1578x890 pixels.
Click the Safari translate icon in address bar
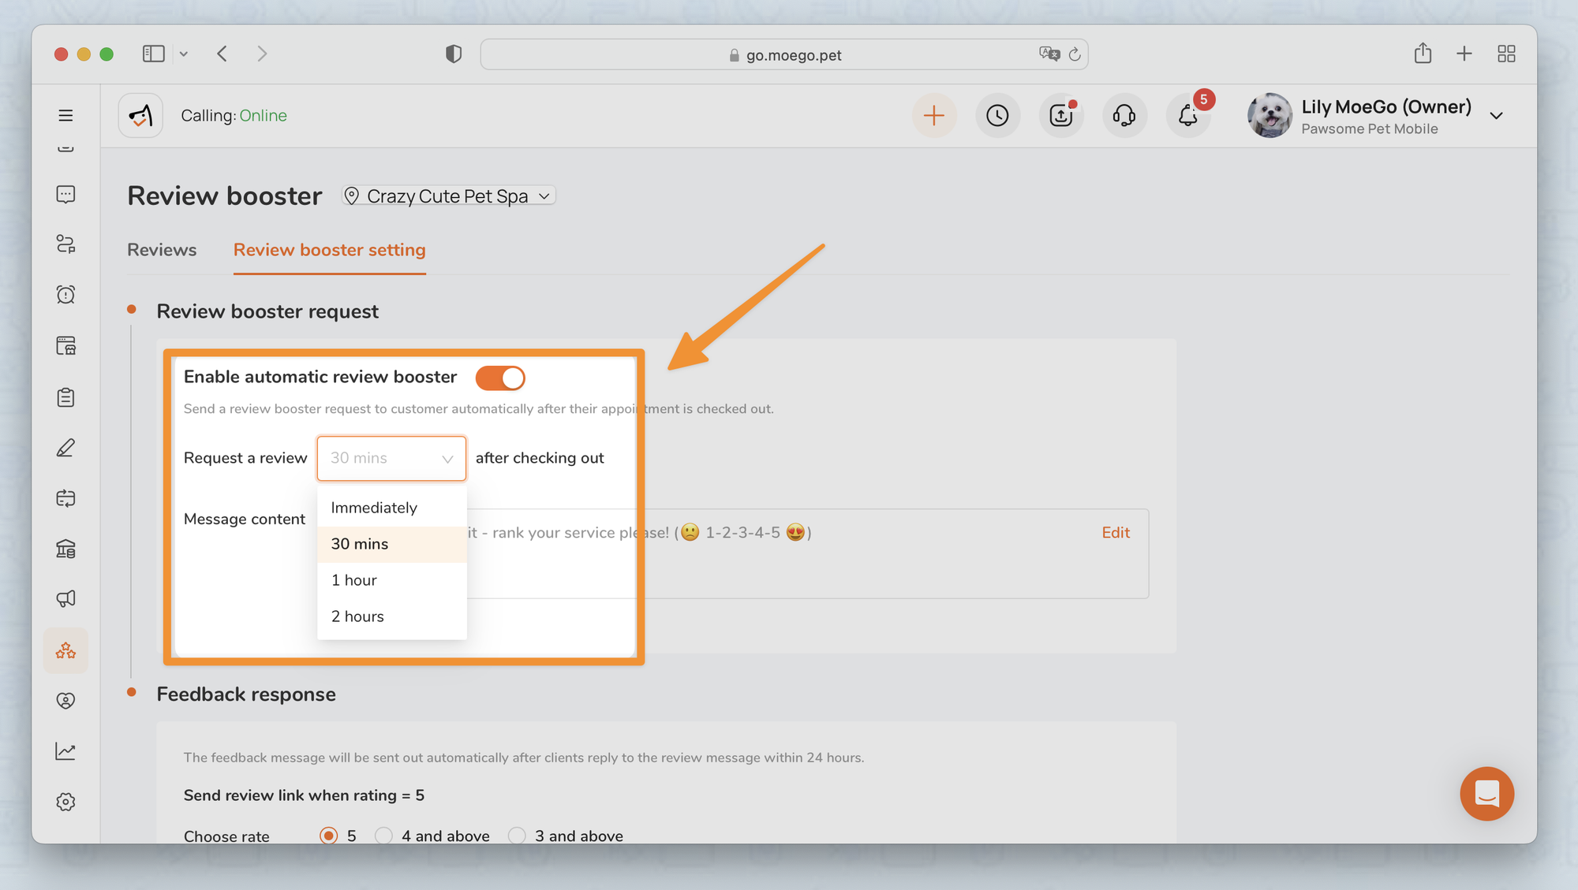pos(1049,54)
